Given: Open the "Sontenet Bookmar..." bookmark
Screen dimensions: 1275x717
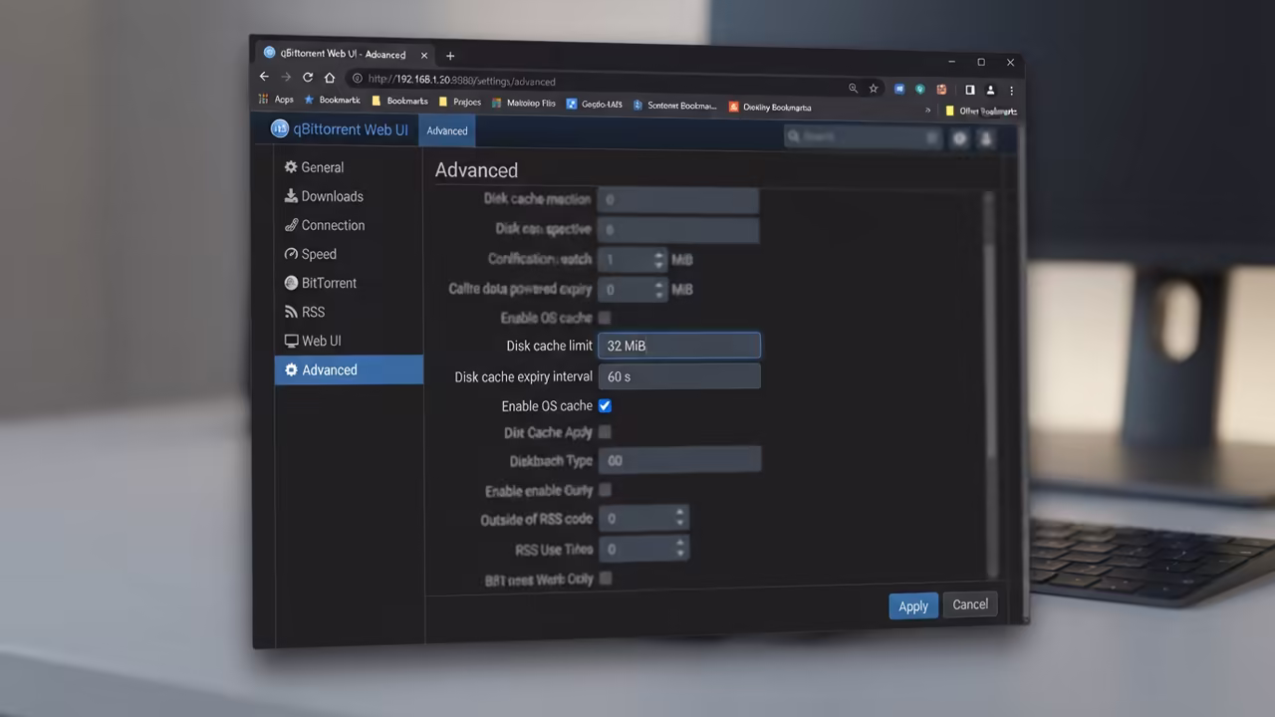Looking at the screenshot, I should click(x=675, y=105).
